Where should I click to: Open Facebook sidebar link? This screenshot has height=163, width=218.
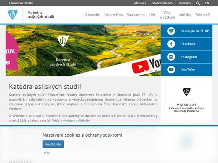click(188, 44)
